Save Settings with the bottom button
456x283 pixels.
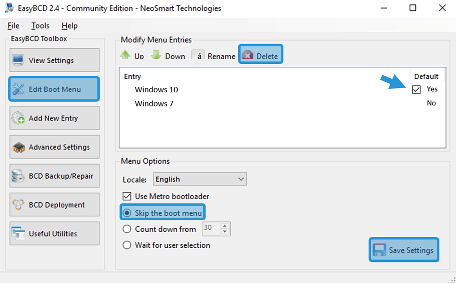404,250
